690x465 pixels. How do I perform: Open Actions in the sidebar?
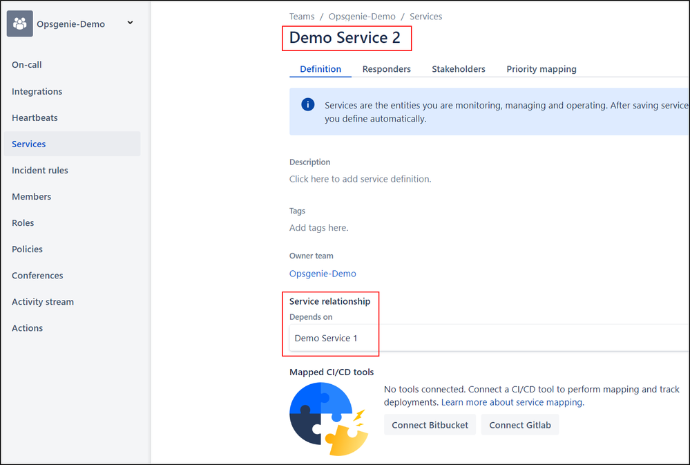click(28, 328)
